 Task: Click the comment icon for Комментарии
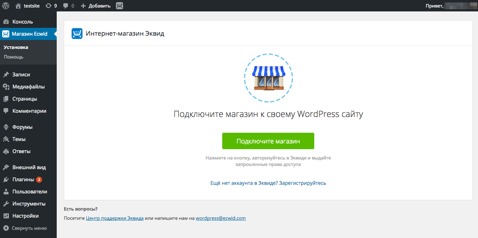click(6, 111)
